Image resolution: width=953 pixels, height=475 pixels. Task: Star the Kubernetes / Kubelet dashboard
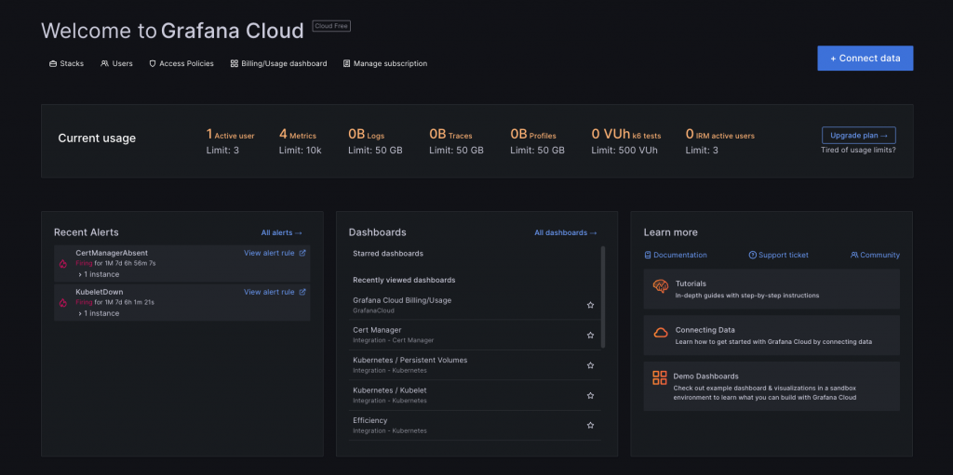tap(590, 395)
